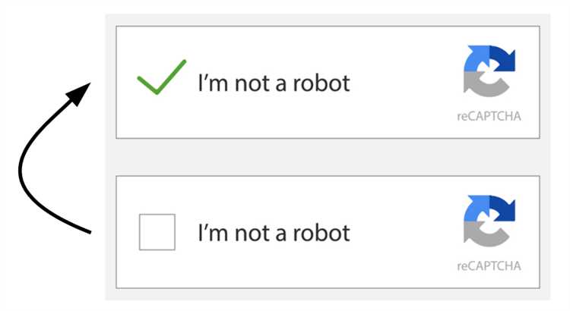This screenshot has width=570, height=311.
Task: Click the dark blue arrow of the bottom logo
Action: [503, 208]
